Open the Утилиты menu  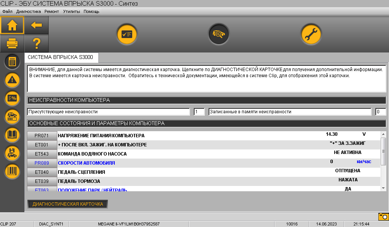point(71,11)
